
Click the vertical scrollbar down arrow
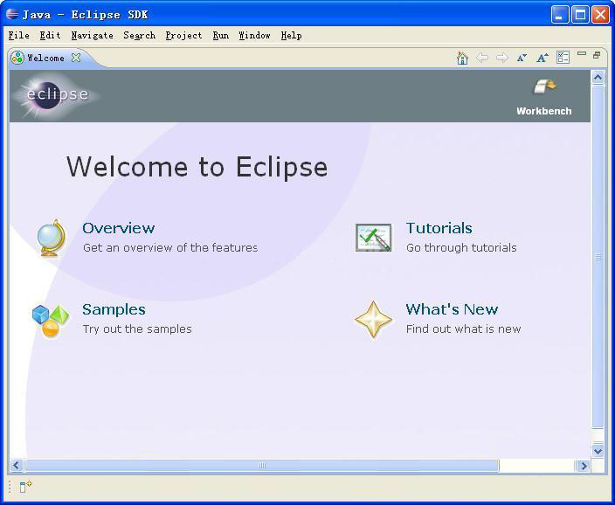tap(598, 450)
